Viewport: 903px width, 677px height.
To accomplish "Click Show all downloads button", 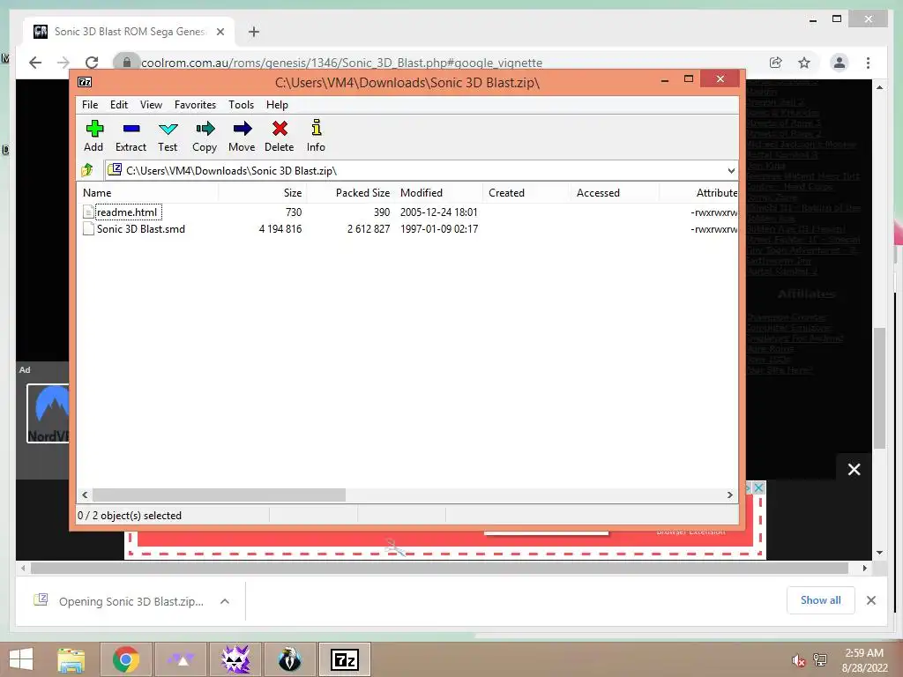I will pos(820,600).
